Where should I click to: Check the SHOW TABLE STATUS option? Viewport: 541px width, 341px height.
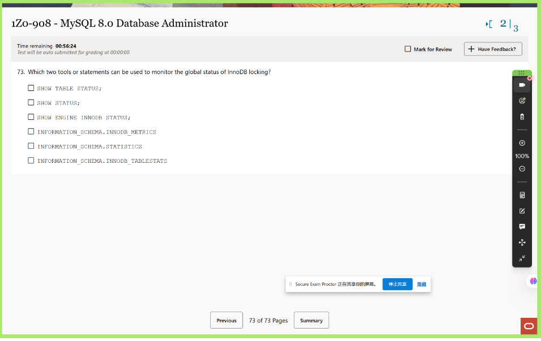pyautogui.click(x=31, y=88)
